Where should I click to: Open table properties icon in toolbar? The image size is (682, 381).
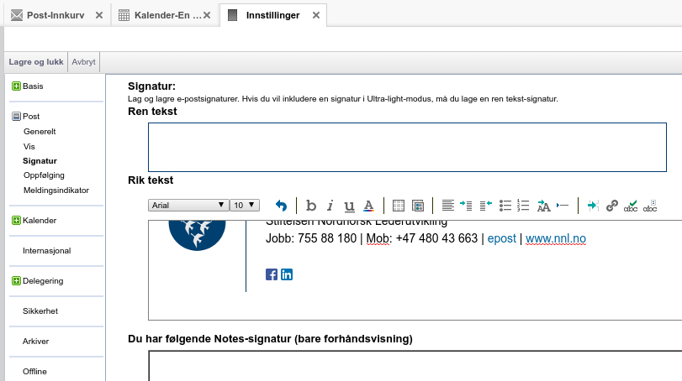click(x=418, y=206)
